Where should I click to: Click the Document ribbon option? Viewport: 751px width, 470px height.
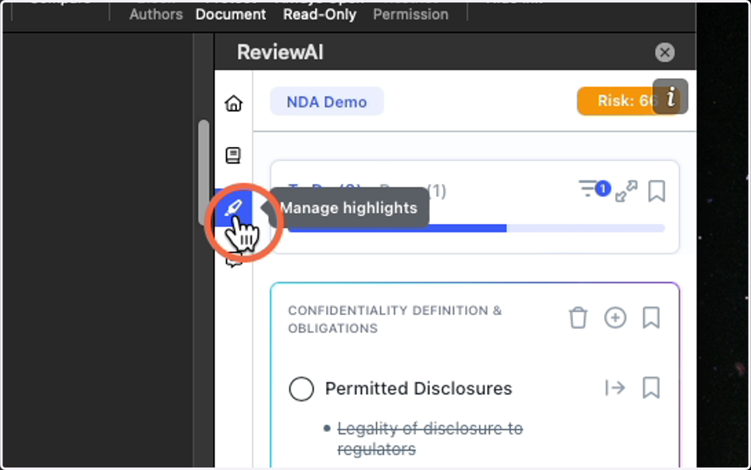(231, 14)
